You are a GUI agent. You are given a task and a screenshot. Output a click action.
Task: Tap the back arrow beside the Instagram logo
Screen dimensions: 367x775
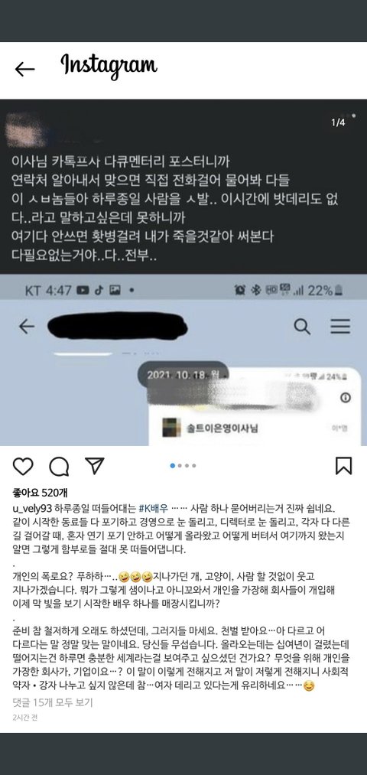(x=24, y=69)
